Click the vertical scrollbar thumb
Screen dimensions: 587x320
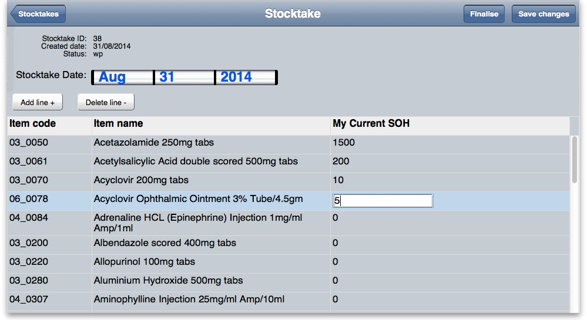575,159
